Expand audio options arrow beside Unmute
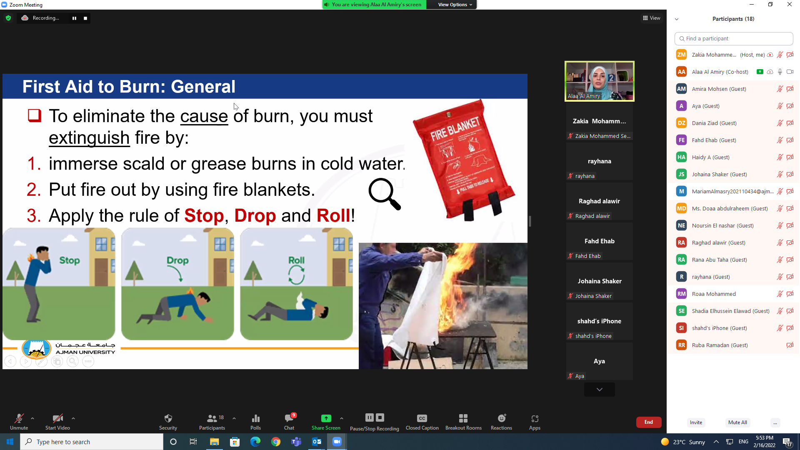 [x=32, y=418]
